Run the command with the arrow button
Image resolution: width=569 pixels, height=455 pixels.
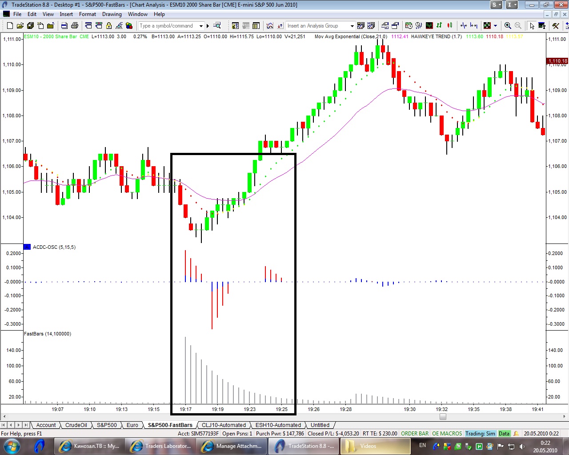208,26
